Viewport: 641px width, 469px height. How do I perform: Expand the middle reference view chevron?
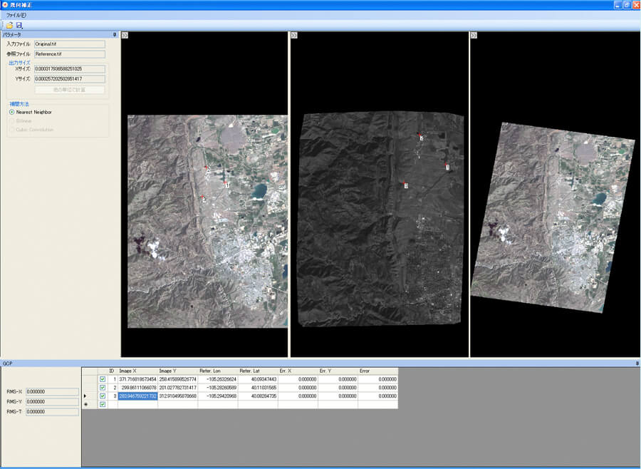pos(294,35)
